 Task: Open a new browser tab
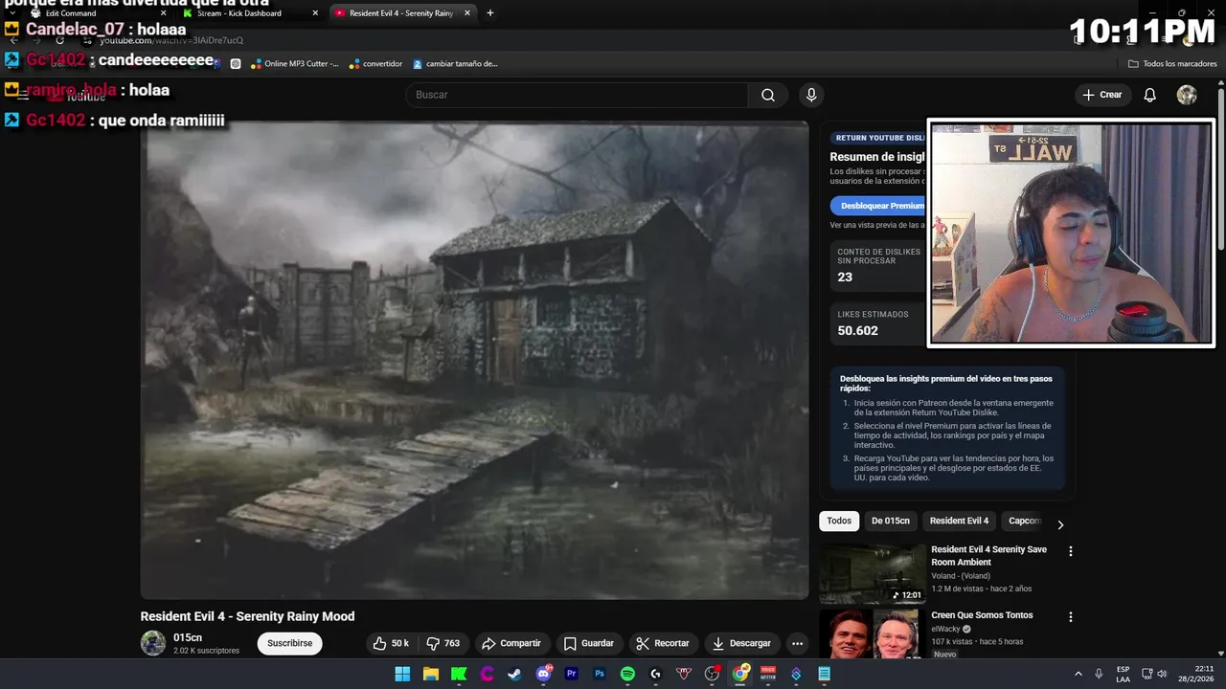coord(490,13)
